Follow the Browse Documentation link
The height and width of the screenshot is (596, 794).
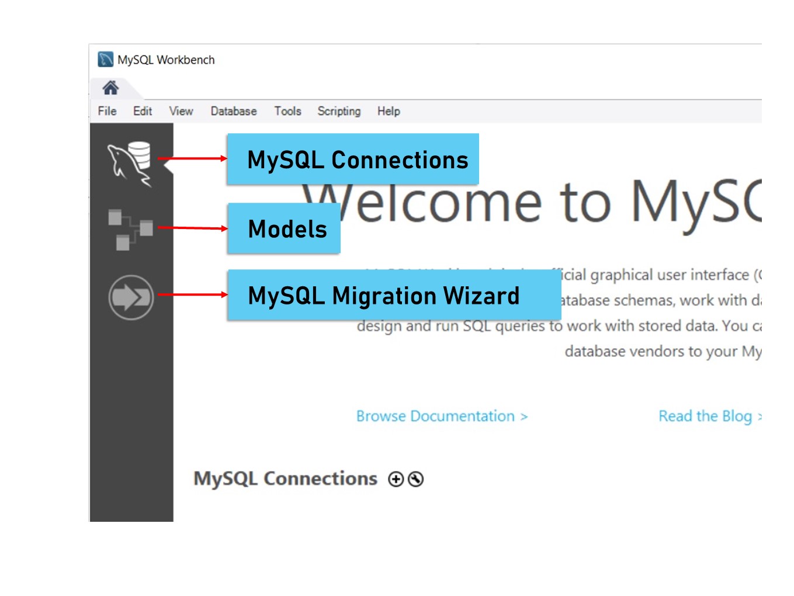tap(441, 416)
